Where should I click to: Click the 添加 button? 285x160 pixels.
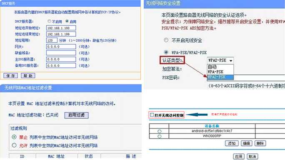click(232, 143)
